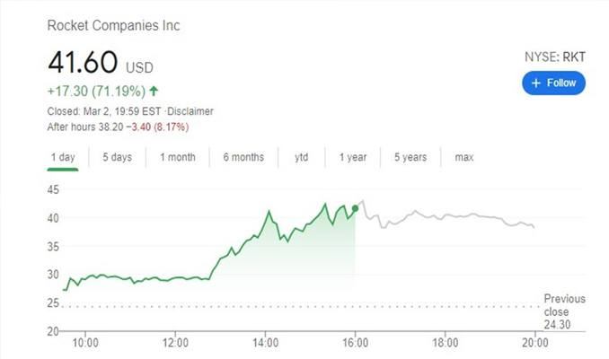This screenshot has height=359, width=609.
Task: Select the 1 day tab
Action: [x=62, y=158]
